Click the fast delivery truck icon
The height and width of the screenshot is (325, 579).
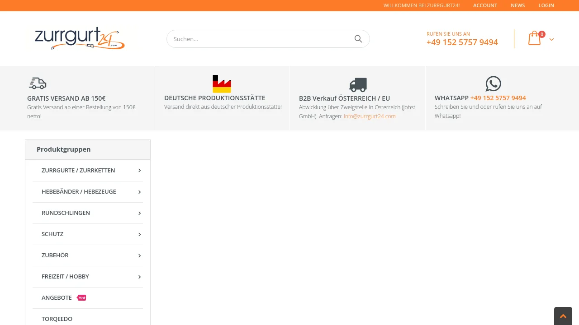38,84
